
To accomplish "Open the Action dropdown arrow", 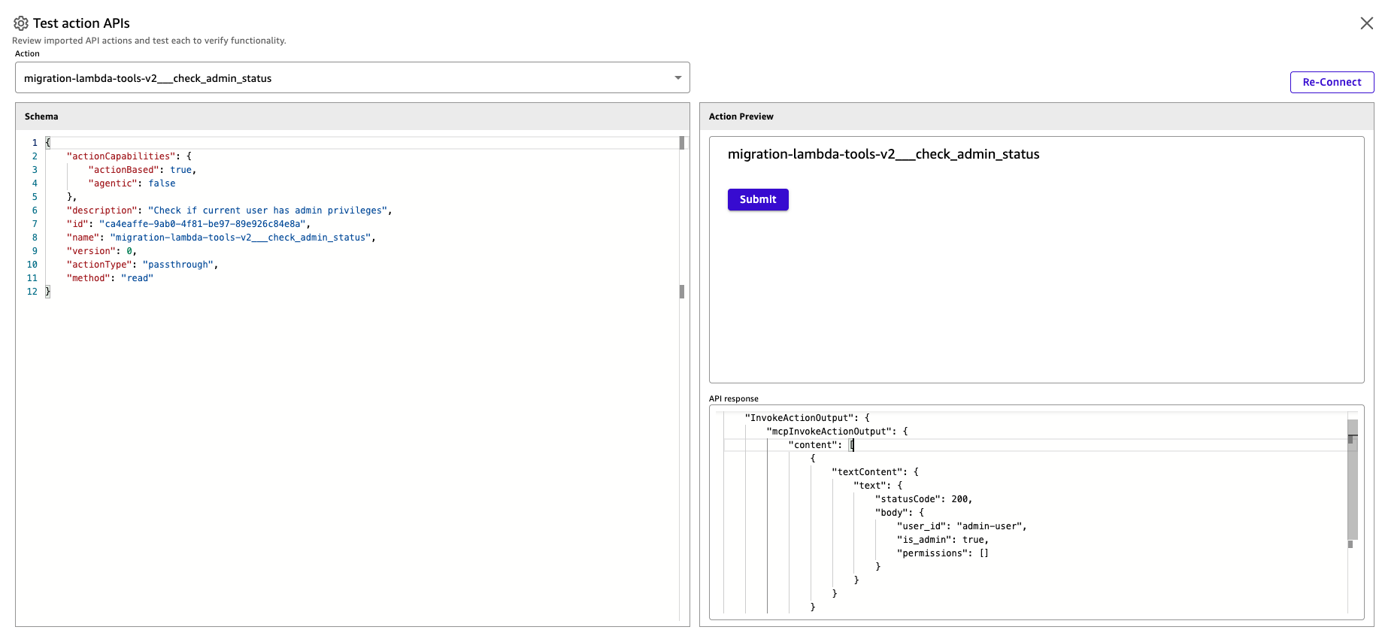I will pos(677,78).
